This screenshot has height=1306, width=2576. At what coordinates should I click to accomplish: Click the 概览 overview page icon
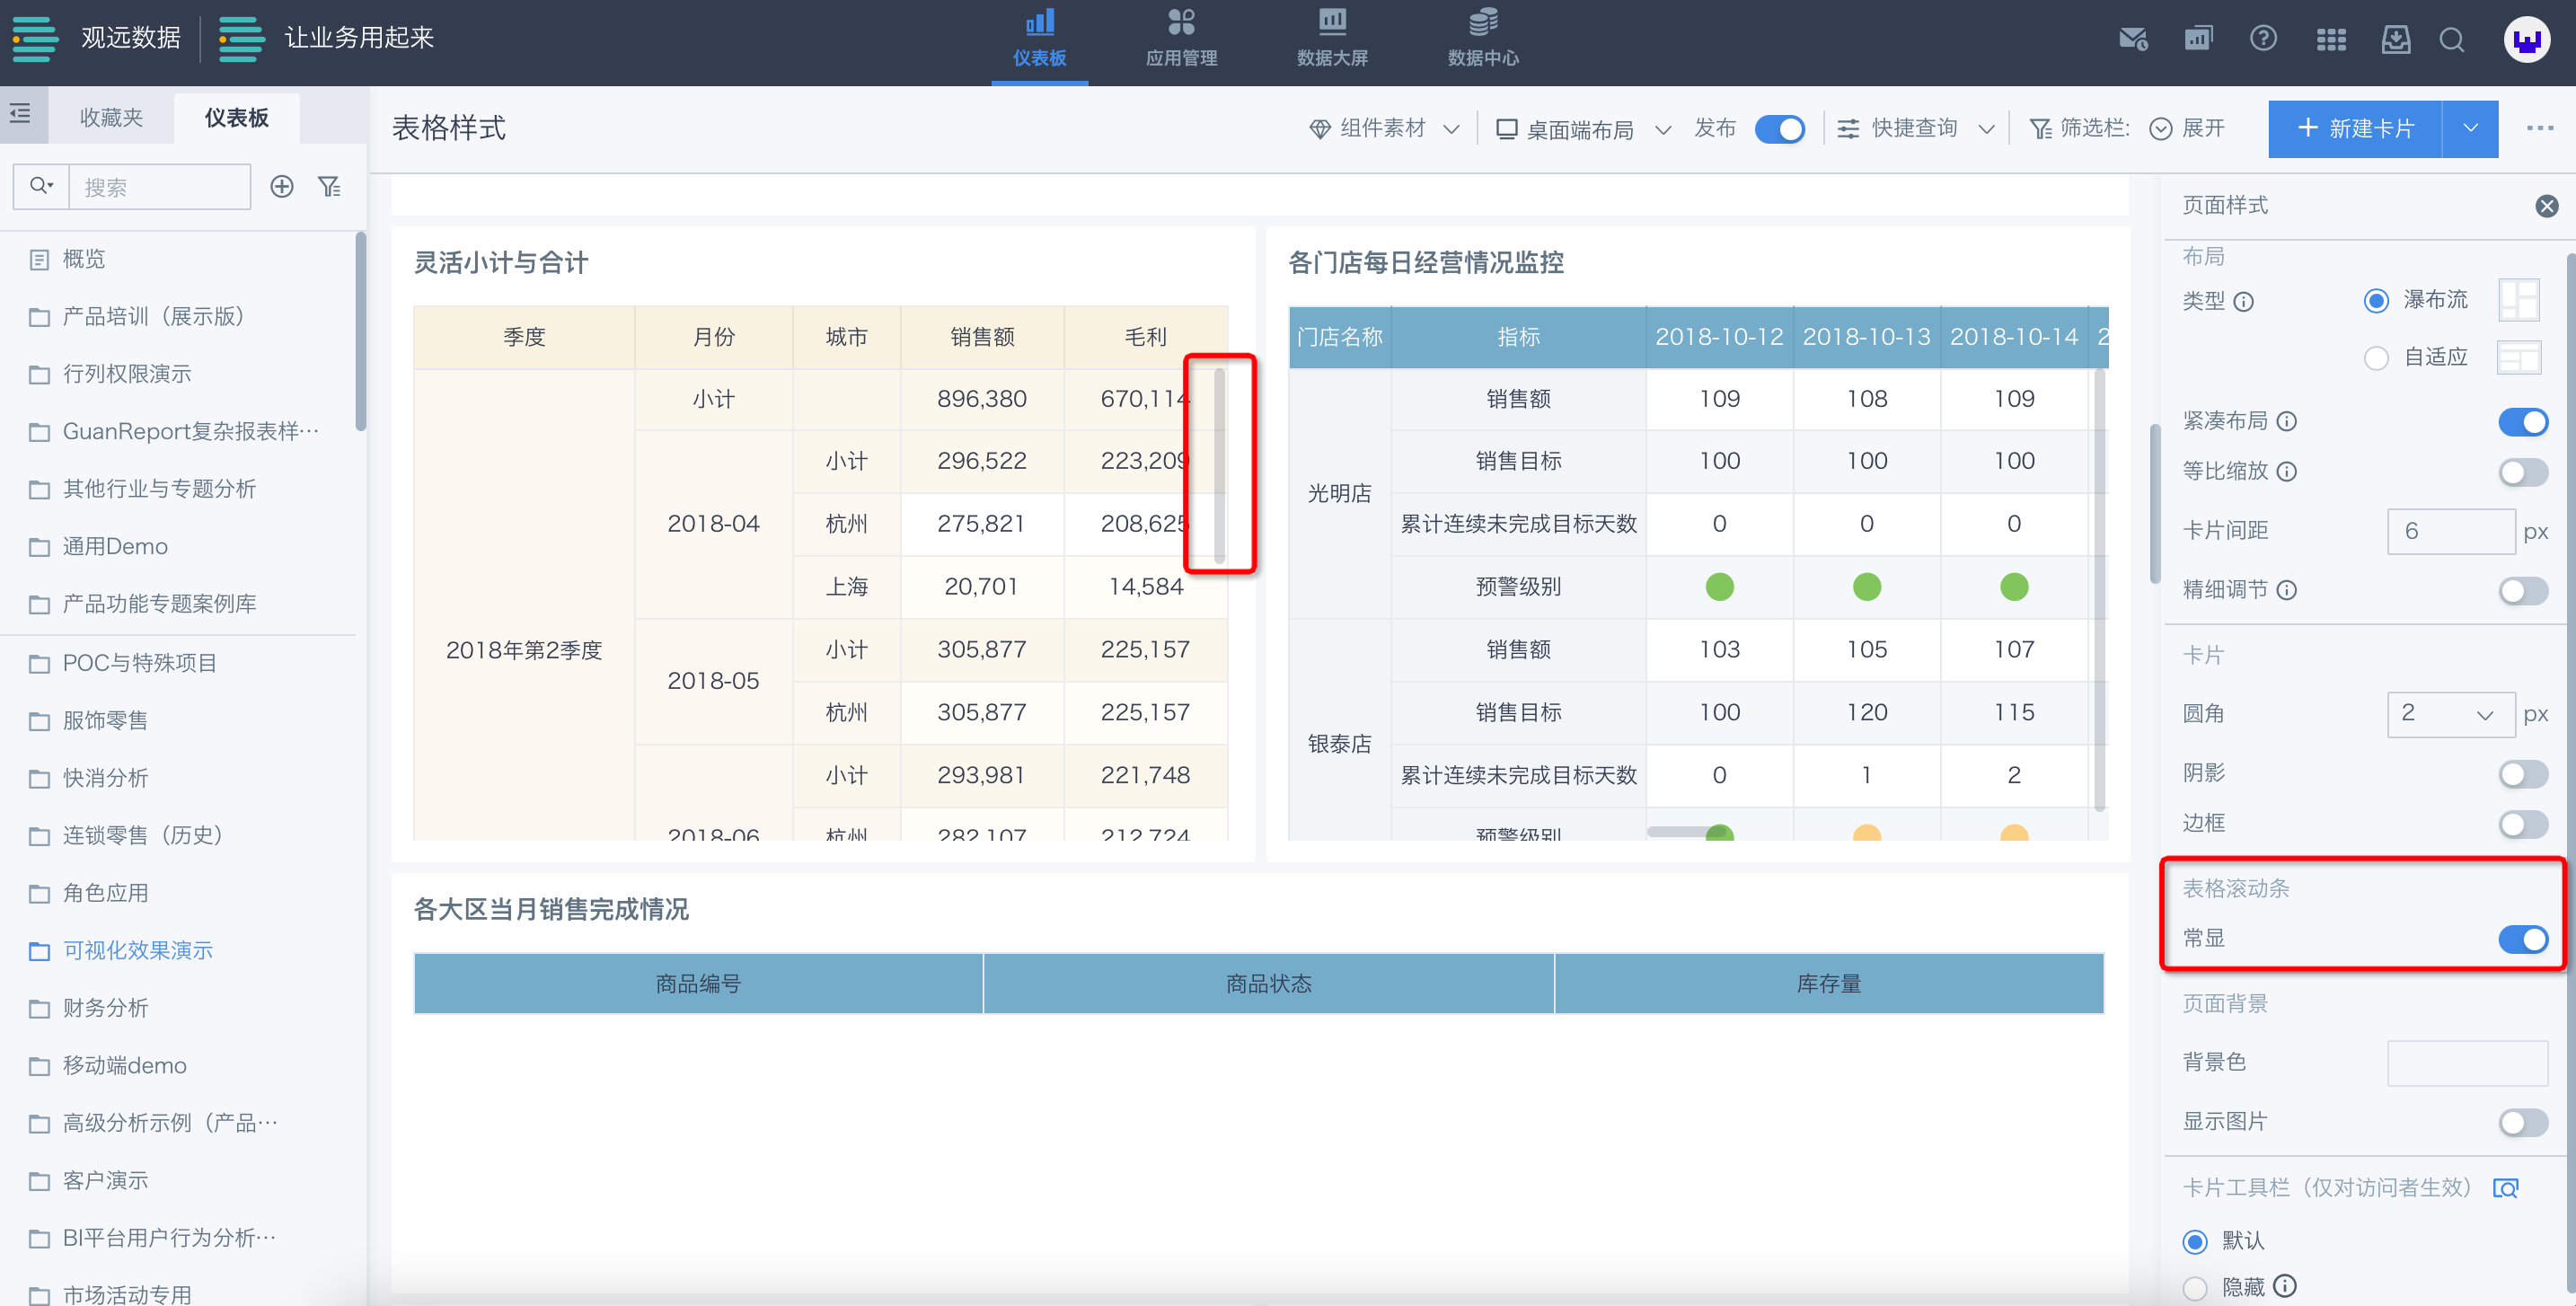[39, 260]
